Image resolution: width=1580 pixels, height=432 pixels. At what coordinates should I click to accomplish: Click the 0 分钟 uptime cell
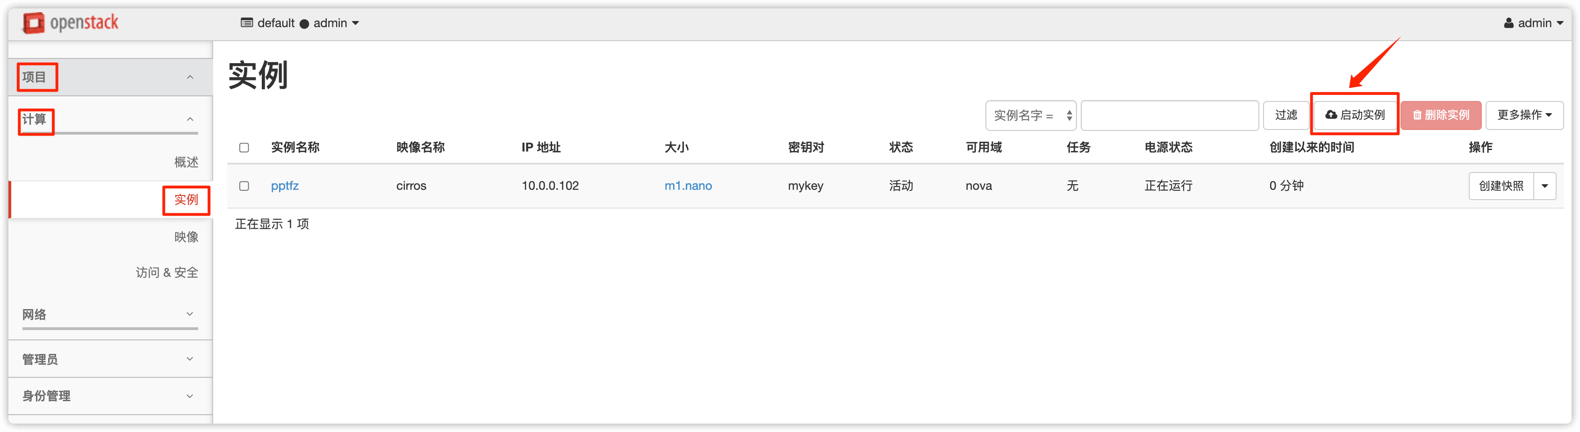[1286, 186]
